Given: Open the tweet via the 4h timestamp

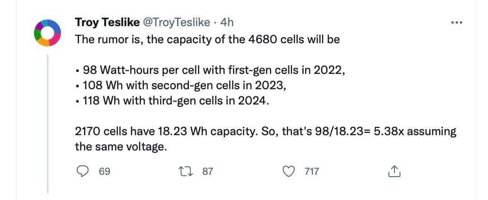Looking at the screenshot, I should (x=226, y=23).
